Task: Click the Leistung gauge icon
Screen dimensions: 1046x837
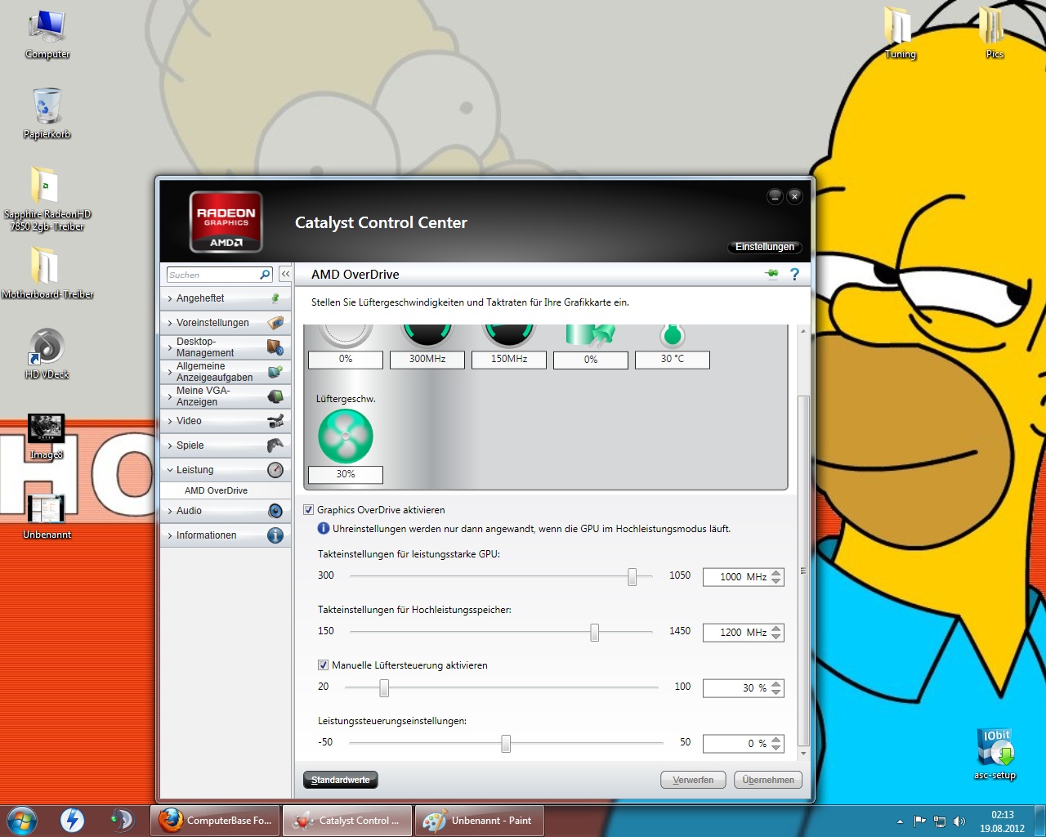Action: click(x=275, y=470)
